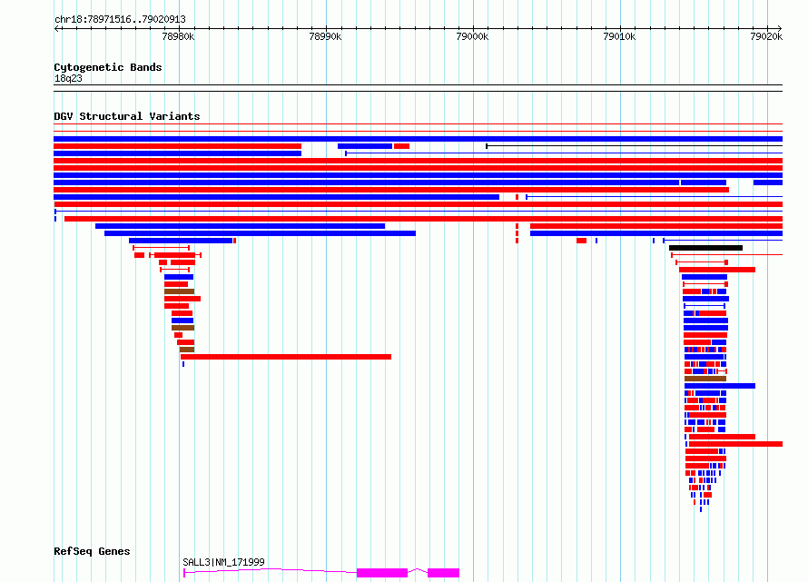This screenshot has width=808, height=582.
Task: Click the long red variant bar above SALL3
Action: click(x=286, y=357)
